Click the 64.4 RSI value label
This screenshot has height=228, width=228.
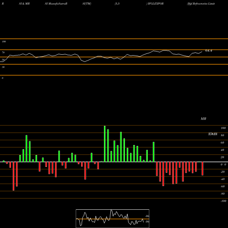click(x=208, y=51)
